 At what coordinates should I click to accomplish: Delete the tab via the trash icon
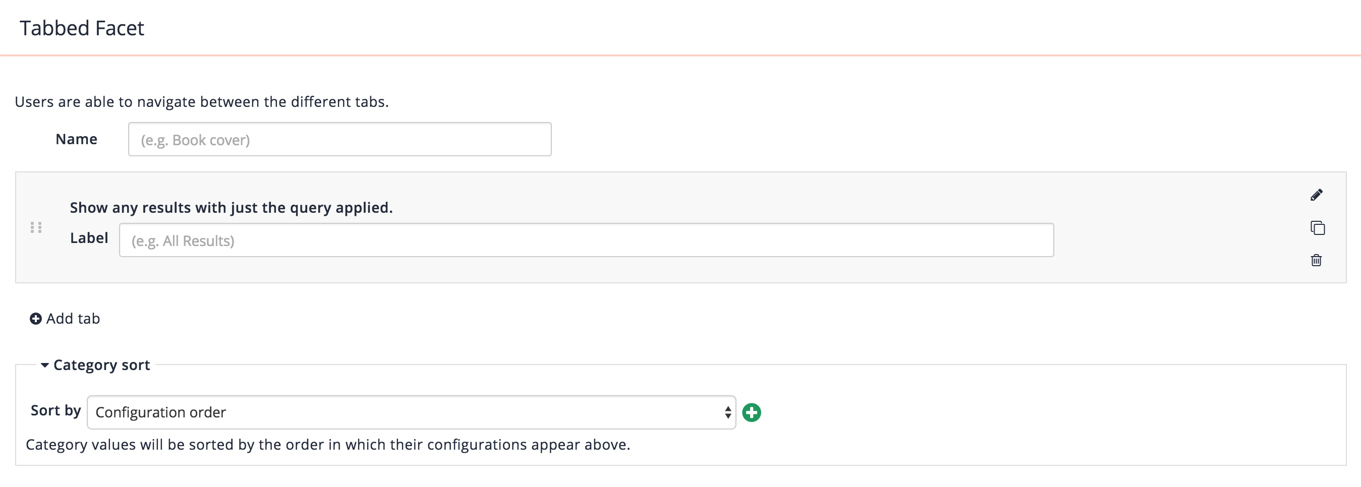coord(1317,260)
